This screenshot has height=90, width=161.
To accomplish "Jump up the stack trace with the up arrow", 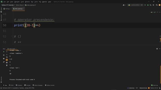I will pos(7,52).
